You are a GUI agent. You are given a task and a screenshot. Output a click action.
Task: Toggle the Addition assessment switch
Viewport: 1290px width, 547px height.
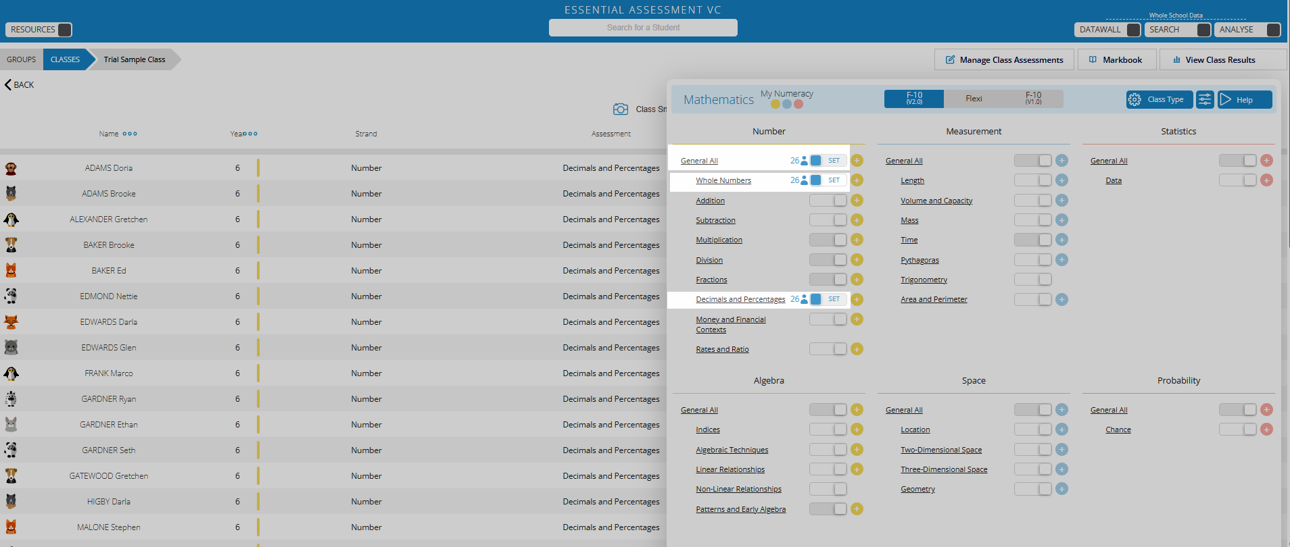point(828,200)
